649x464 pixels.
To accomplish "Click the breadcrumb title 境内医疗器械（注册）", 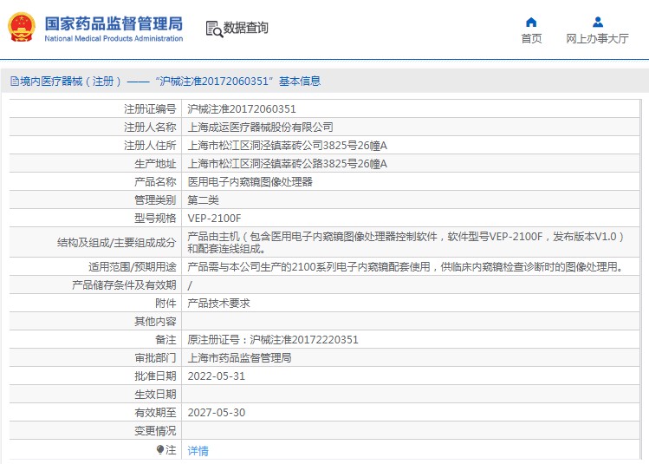I will 71,82.
